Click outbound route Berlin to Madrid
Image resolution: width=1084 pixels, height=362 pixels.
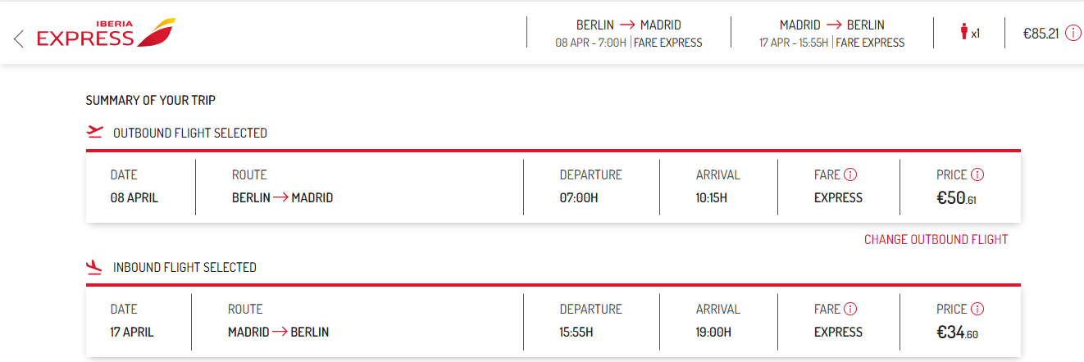click(282, 197)
